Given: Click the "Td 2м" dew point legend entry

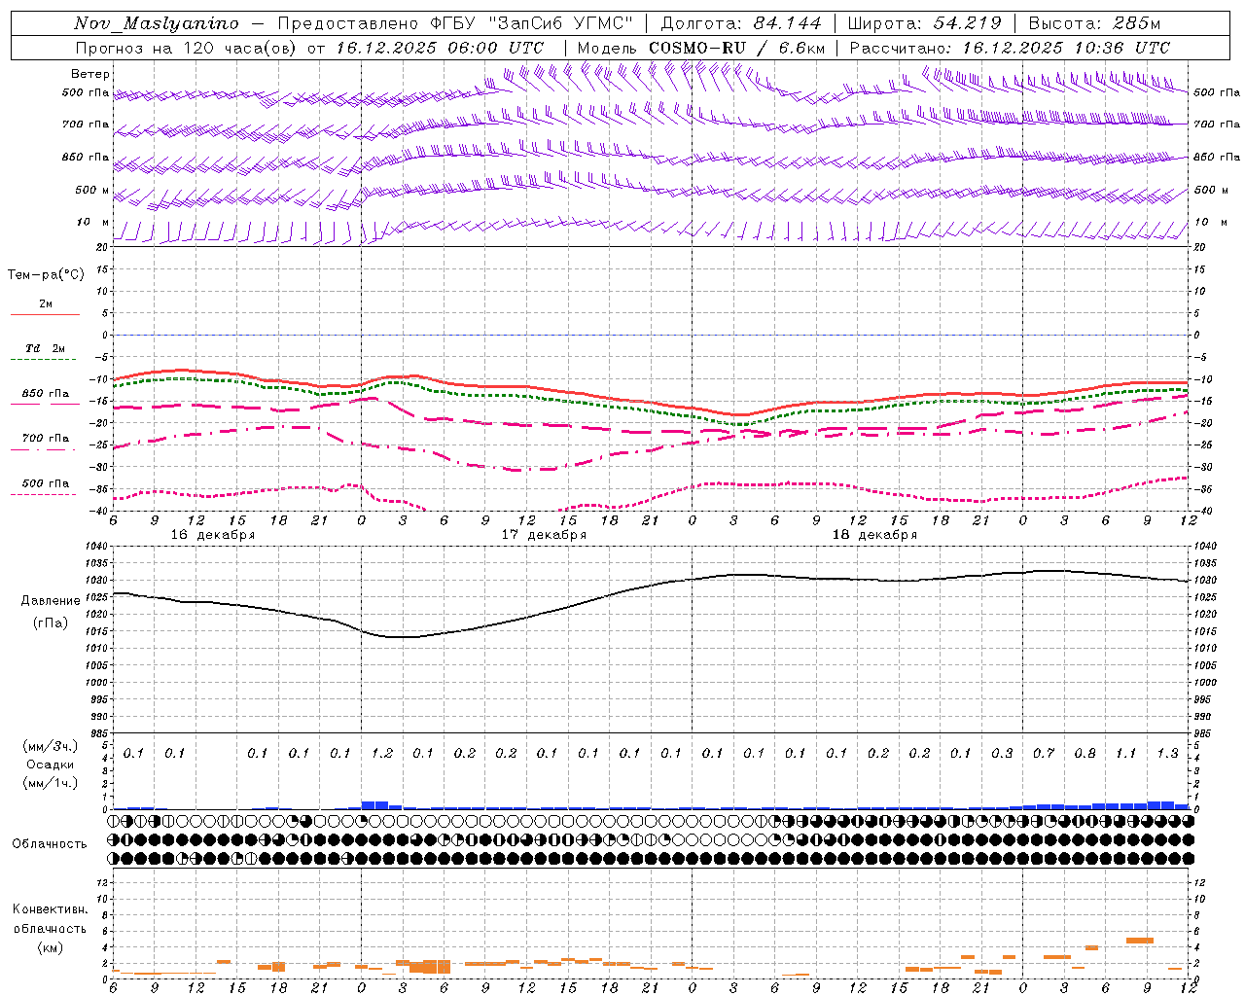Looking at the screenshot, I should point(46,348).
